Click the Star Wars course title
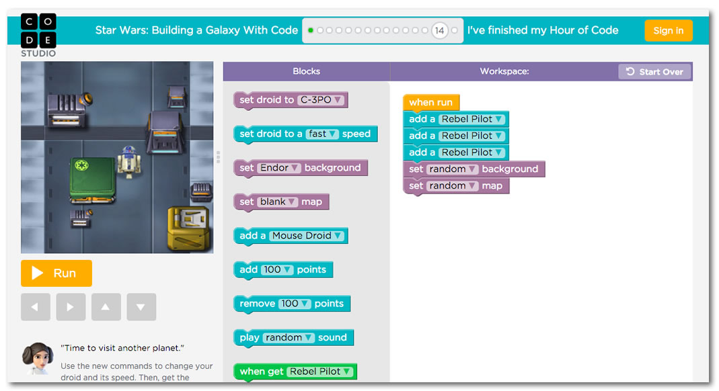Screen dimensions: 719x391 click(196, 30)
